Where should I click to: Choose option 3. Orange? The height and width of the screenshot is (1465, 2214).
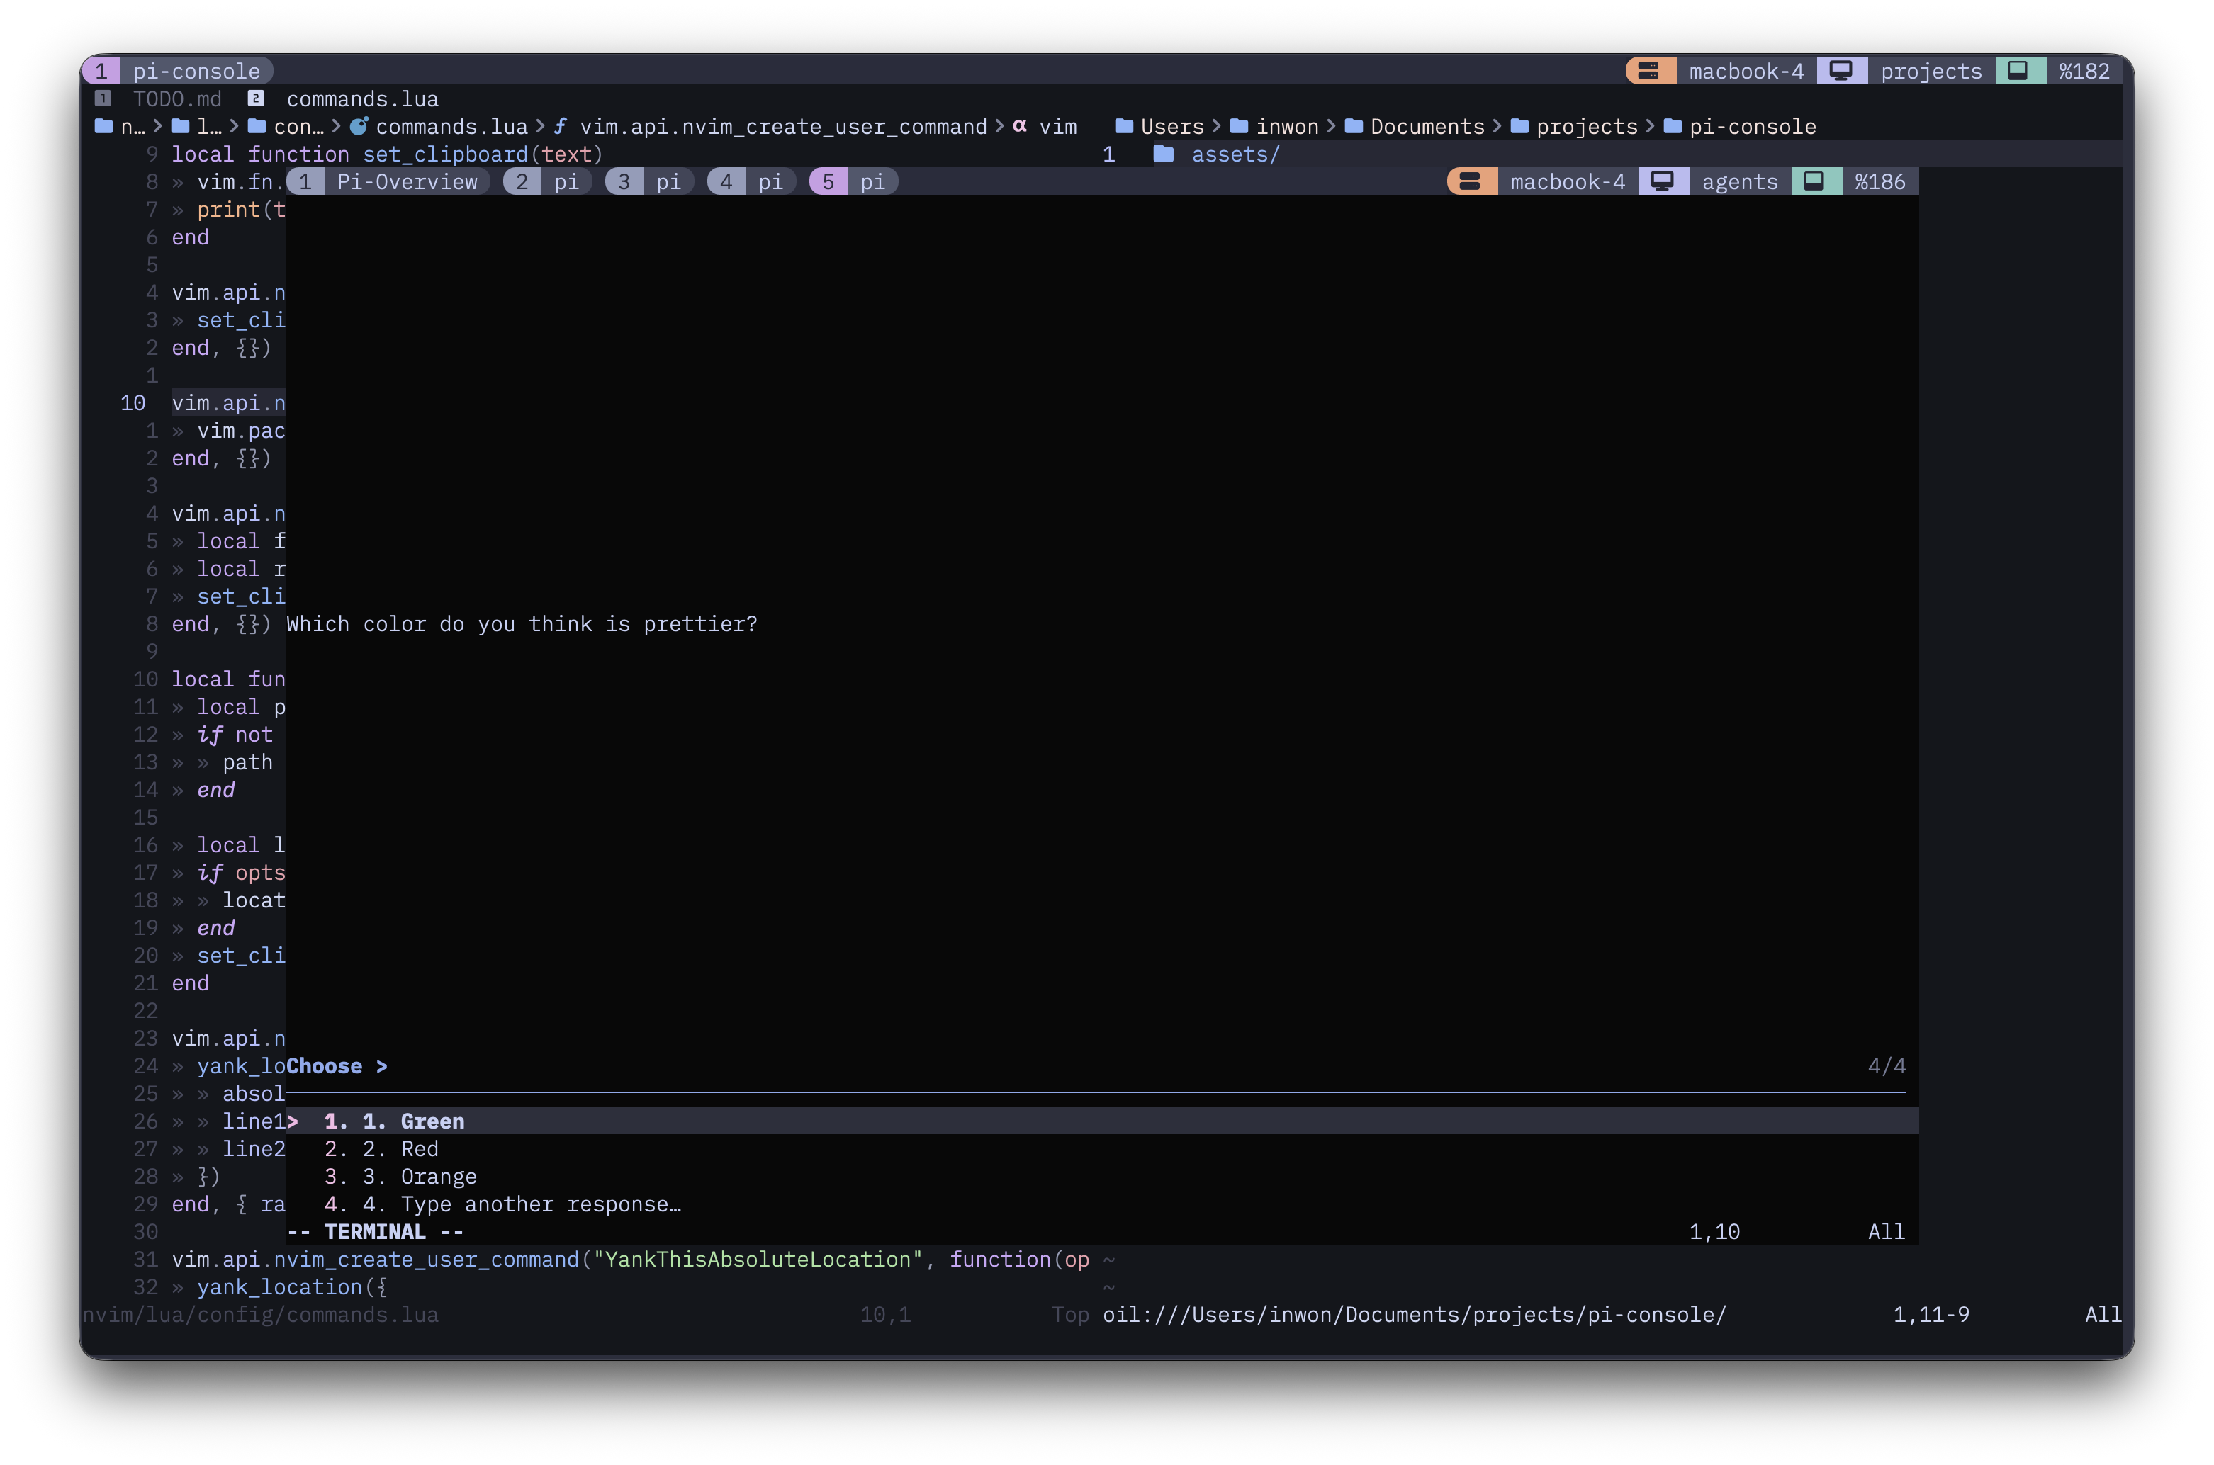(x=1102, y=1177)
